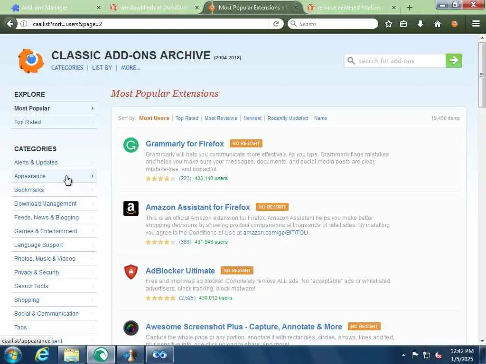Open the network tray icon
The height and width of the screenshot is (364, 486).
(x=427, y=355)
